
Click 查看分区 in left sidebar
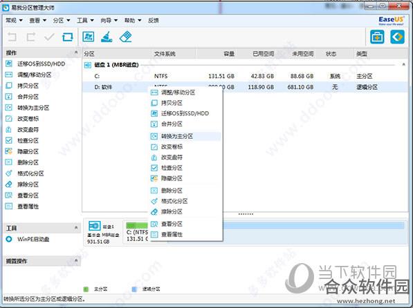[22, 195]
